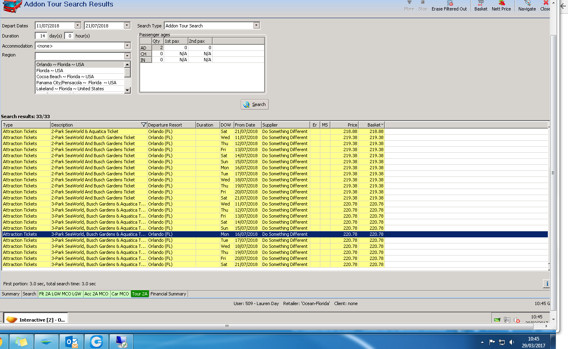
Task: Select the highlighted 3-Park row dated 16/07/2018
Action: pyautogui.click(x=275, y=234)
